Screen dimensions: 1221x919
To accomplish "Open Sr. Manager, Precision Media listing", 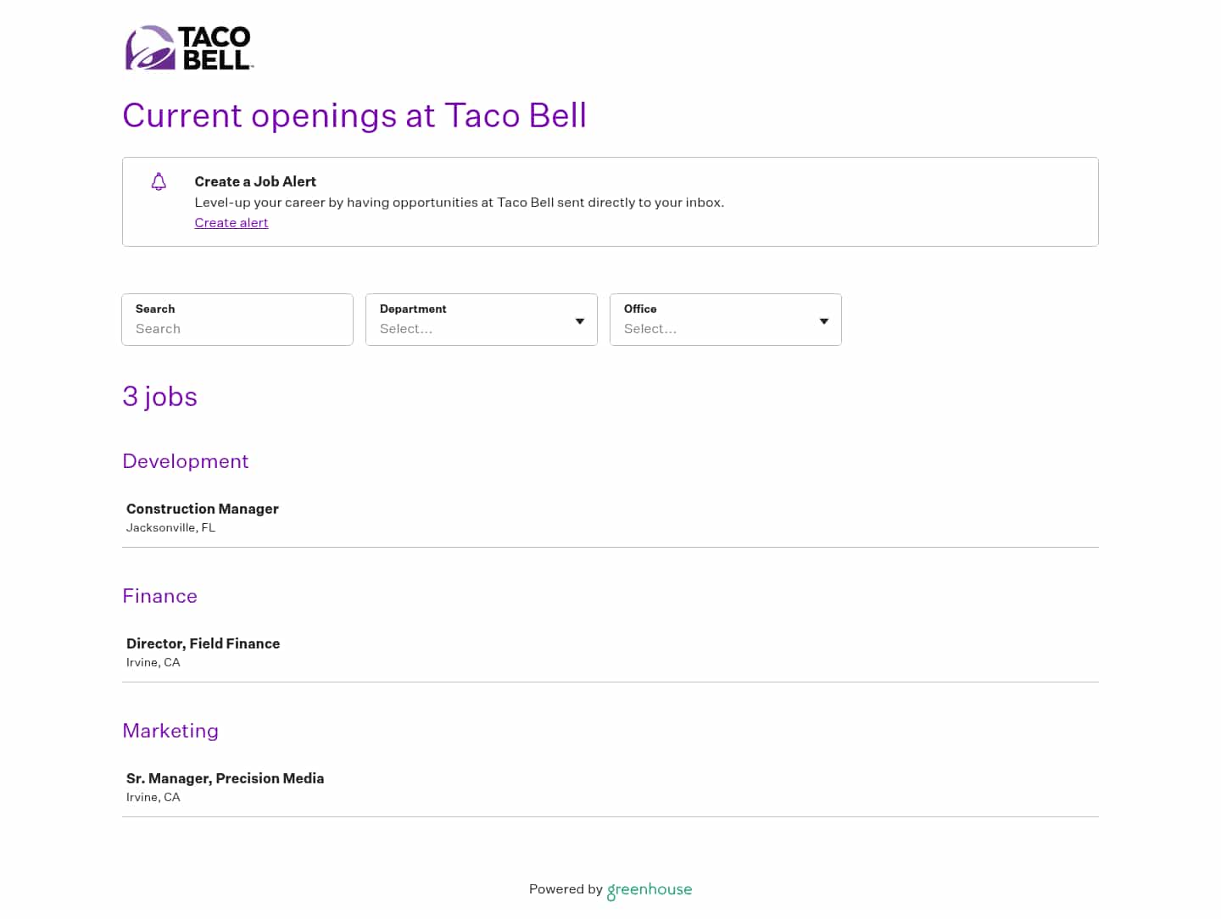I will click(x=226, y=778).
